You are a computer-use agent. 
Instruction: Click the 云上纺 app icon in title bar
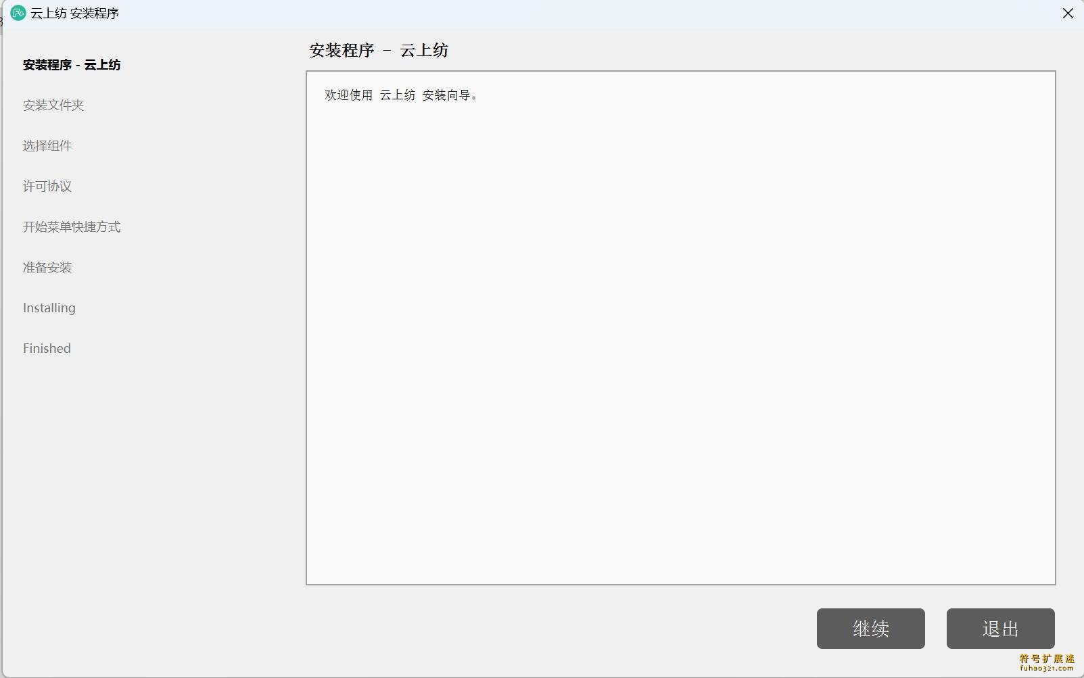18,13
